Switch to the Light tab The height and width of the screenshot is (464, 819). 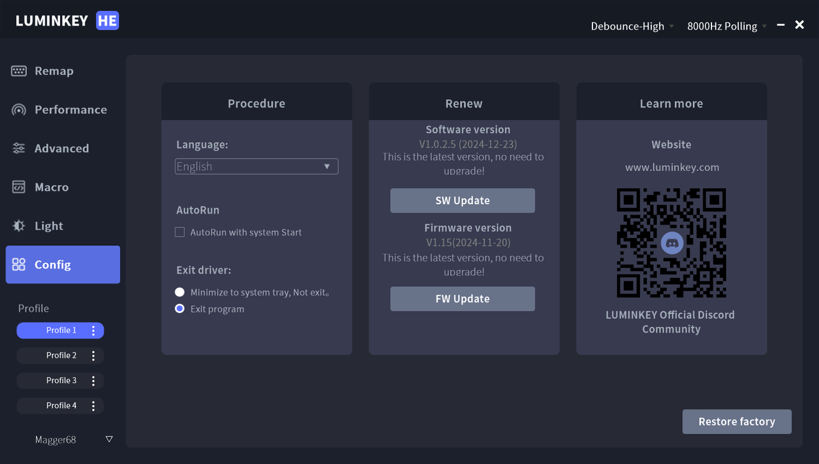click(x=63, y=226)
